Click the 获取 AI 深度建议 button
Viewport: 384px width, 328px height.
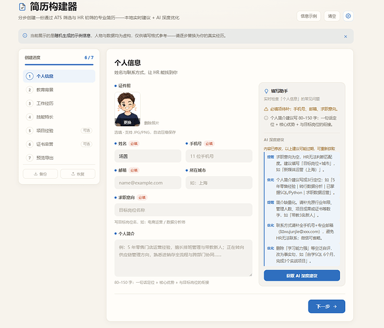tap(302, 275)
